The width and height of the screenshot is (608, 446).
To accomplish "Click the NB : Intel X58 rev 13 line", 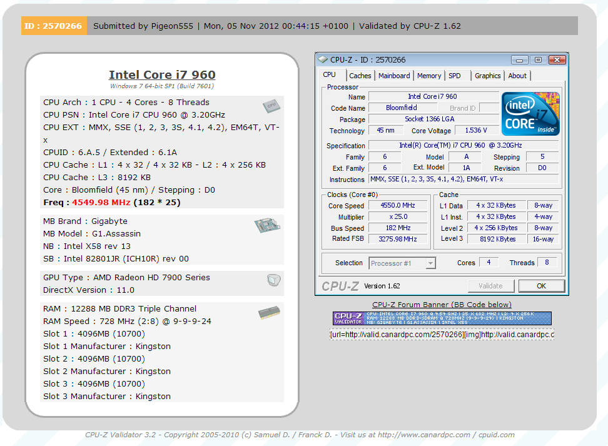I will (87, 246).
